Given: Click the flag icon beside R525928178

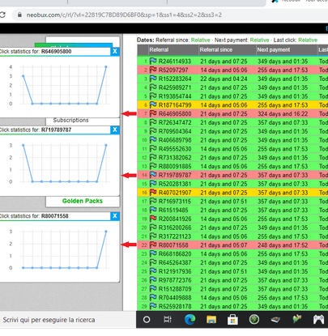Looking at the screenshot, I should click(153, 306).
